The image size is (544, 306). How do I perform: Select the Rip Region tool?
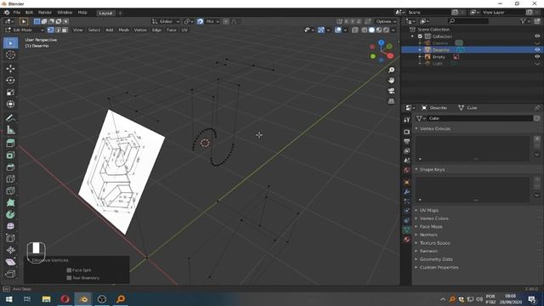[x=10, y=274]
